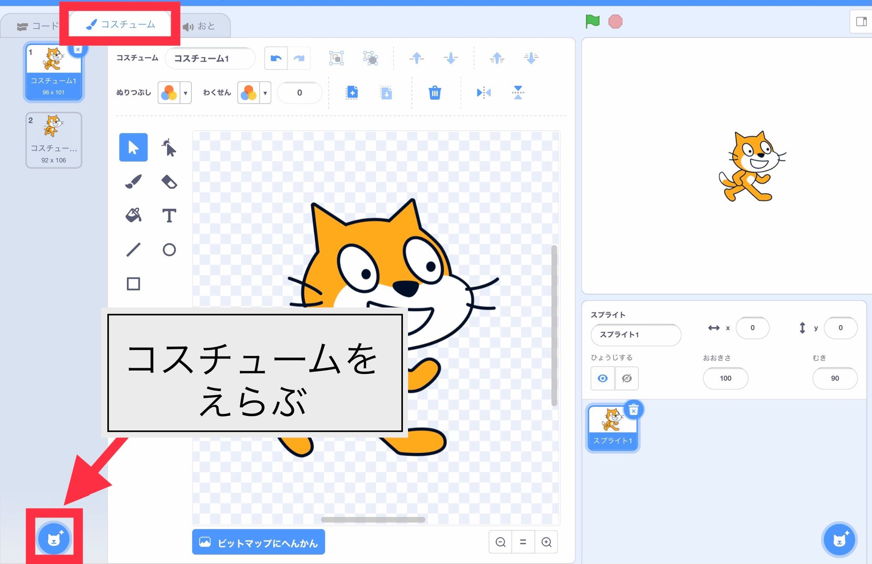Flip the costume horizontally
This screenshot has height=564, width=872.
tap(483, 92)
